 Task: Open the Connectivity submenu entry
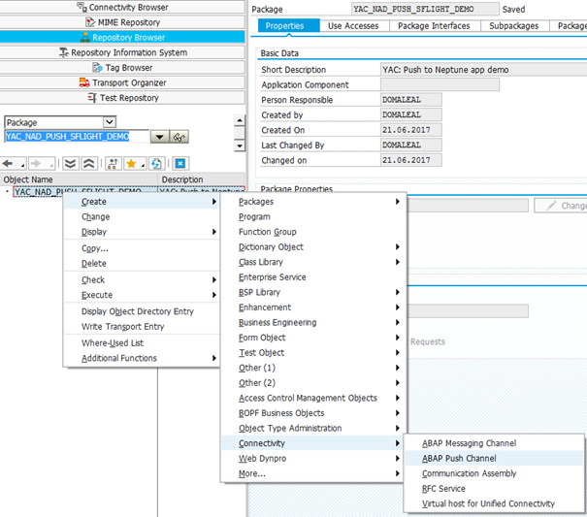(x=313, y=443)
